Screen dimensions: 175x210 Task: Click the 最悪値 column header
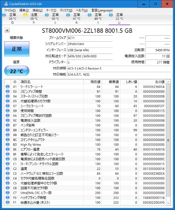tap(111, 82)
